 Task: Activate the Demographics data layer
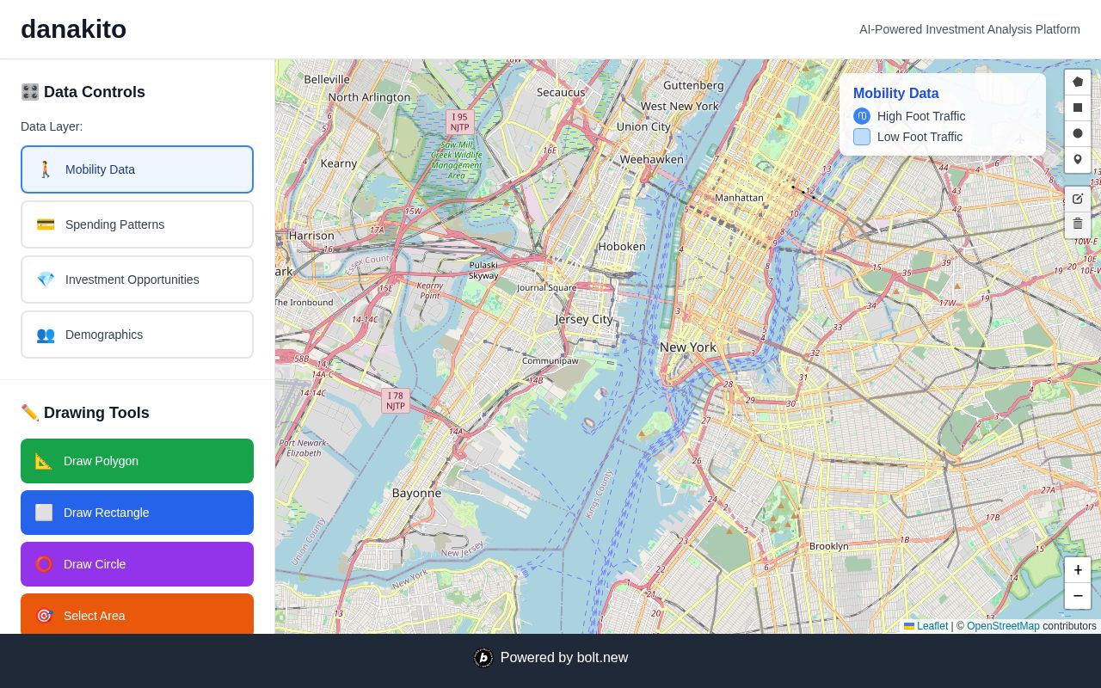(x=138, y=335)
